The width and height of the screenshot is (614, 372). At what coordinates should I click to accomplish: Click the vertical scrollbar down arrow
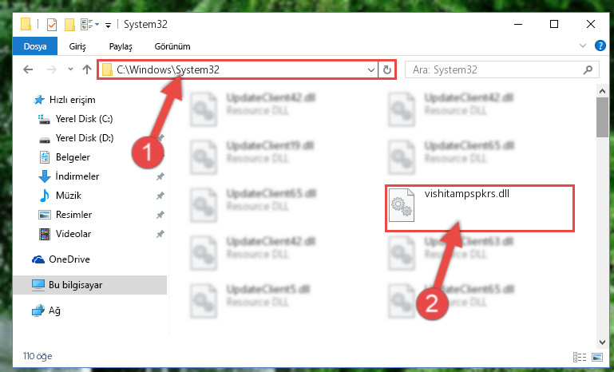602,342
